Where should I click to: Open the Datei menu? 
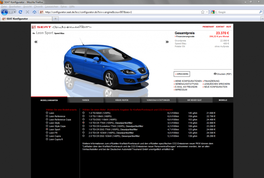(4, 7)
